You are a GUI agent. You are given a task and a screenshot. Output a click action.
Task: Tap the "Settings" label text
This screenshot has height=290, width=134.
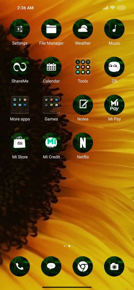click(x=20, y=43)
